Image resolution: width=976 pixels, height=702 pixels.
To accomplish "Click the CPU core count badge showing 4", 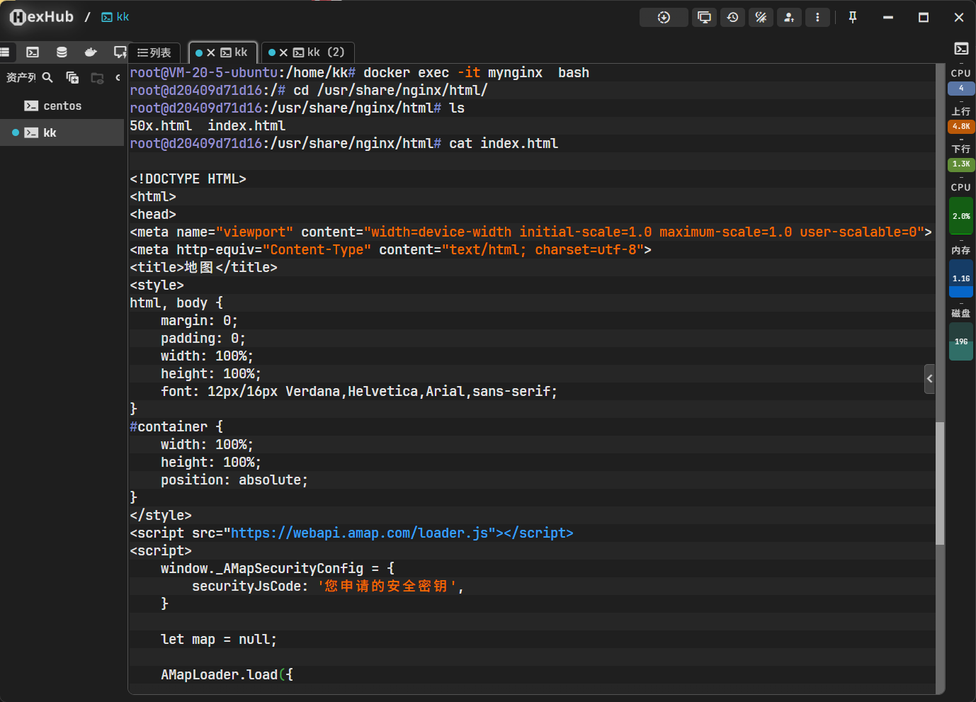I will pos(961,89).
